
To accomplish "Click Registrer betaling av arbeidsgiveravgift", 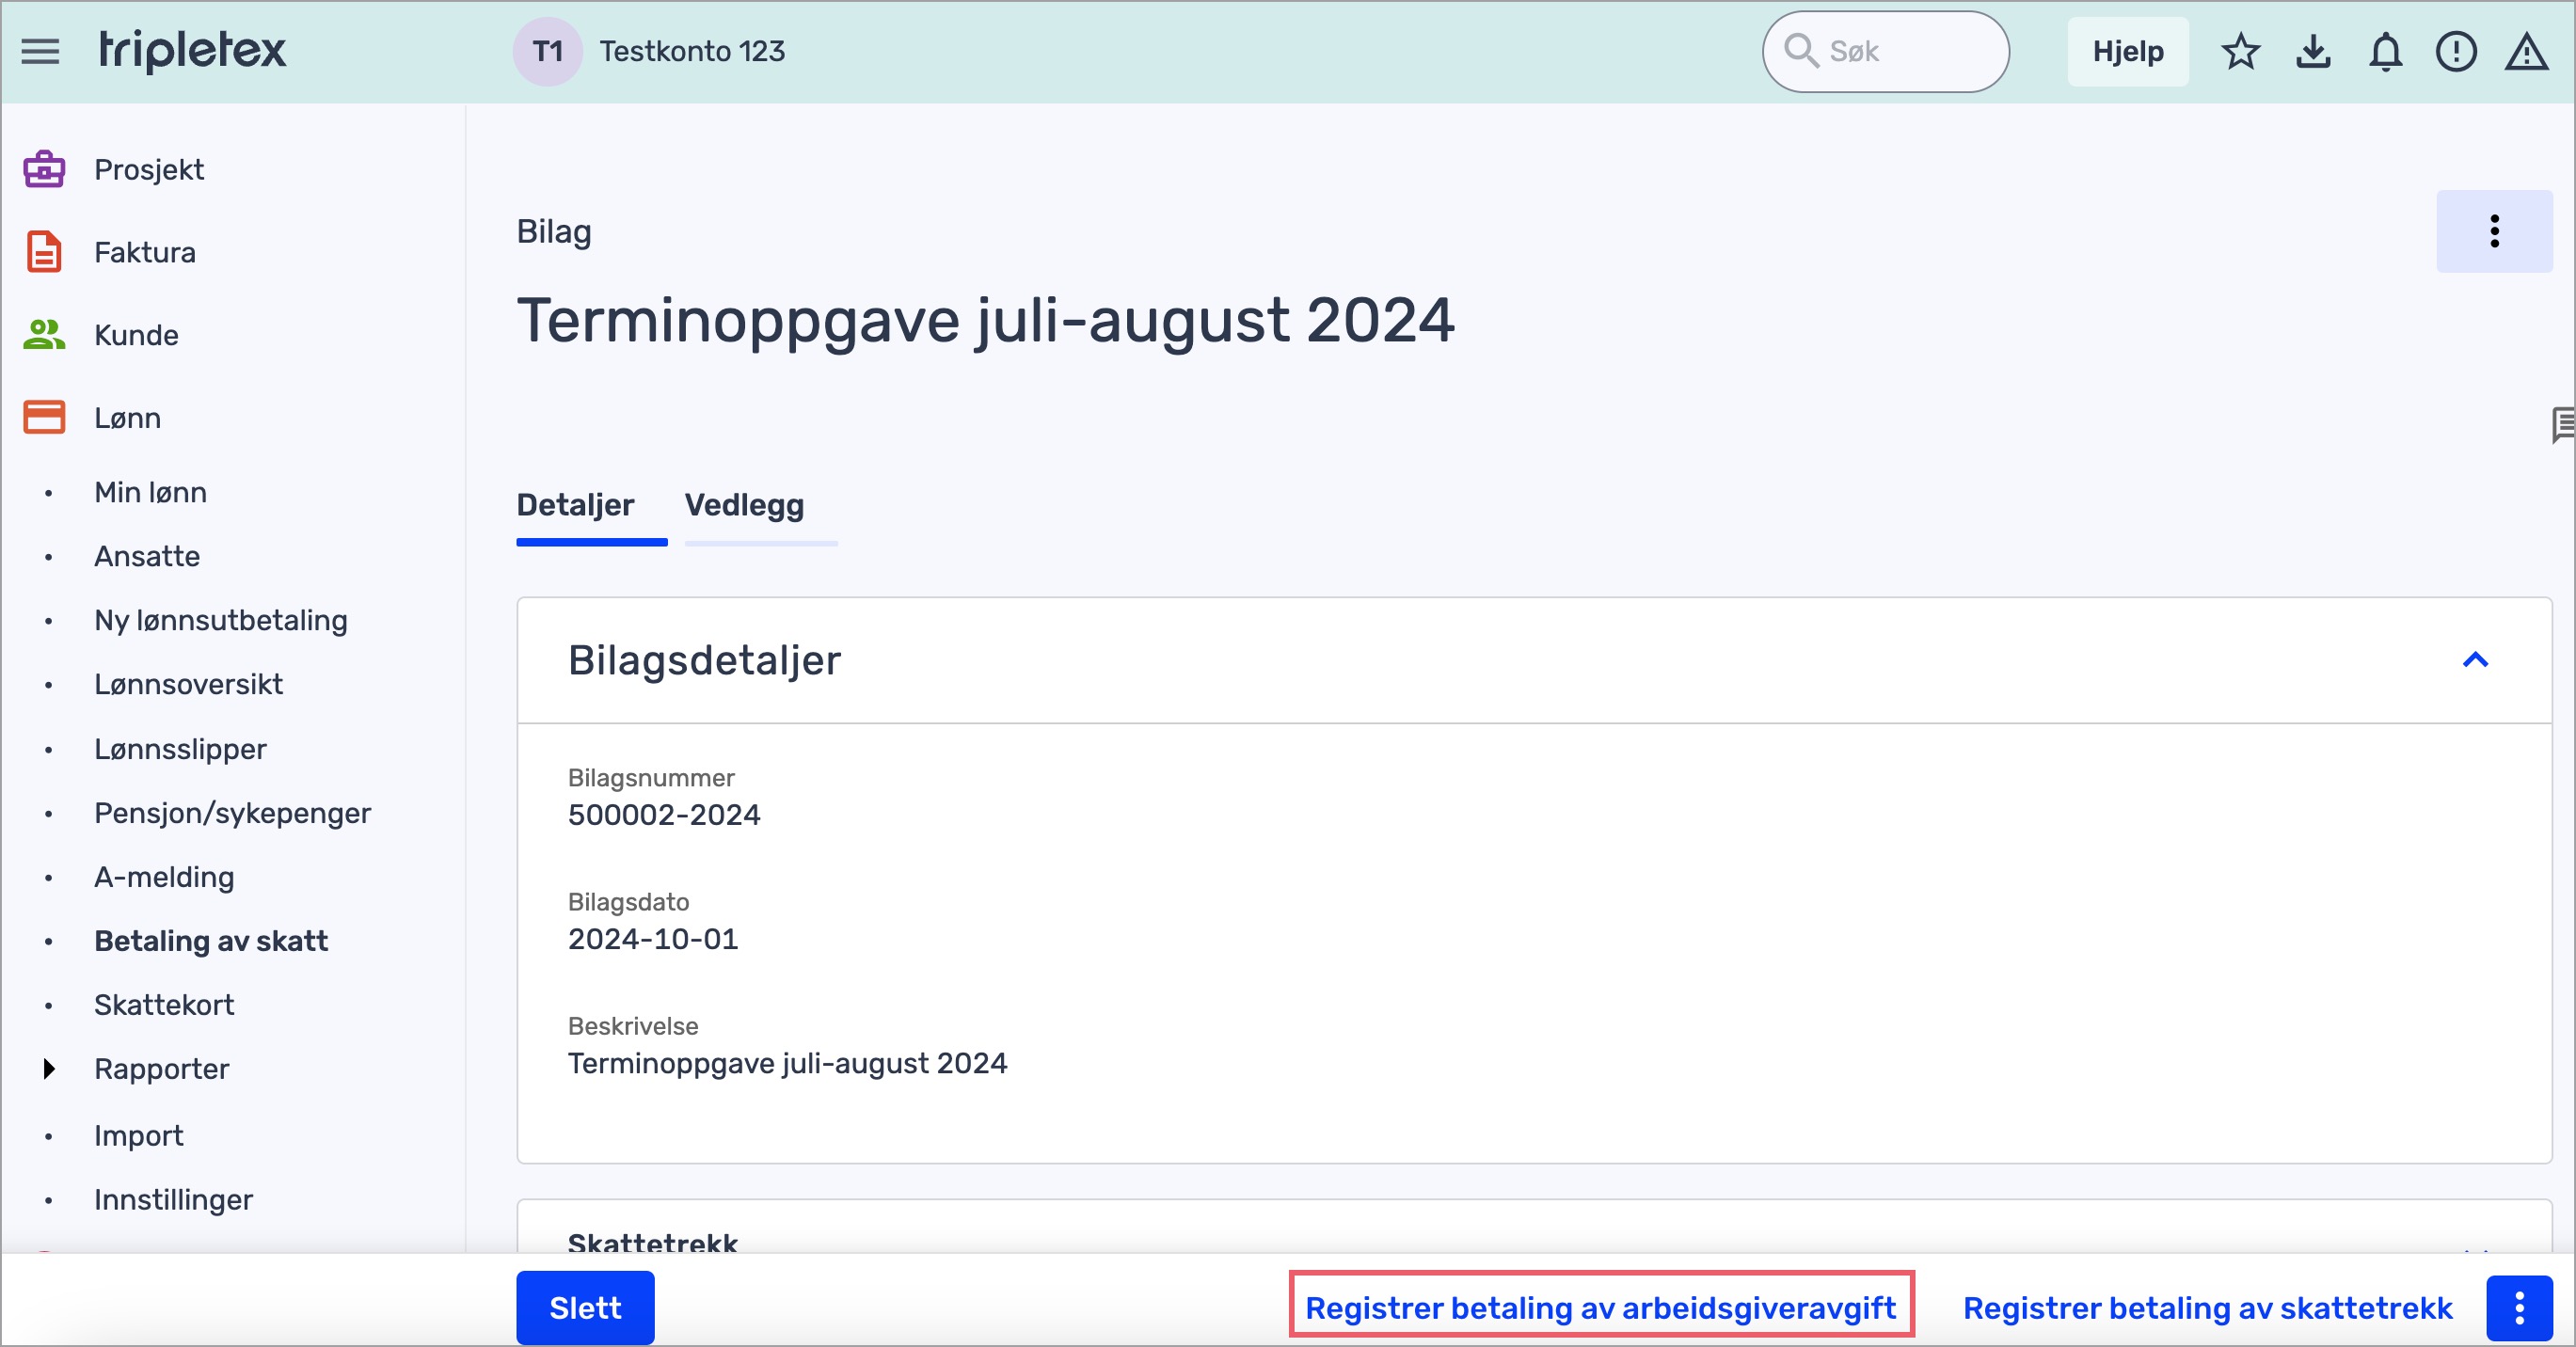I will click(x=1601, y=1308).
